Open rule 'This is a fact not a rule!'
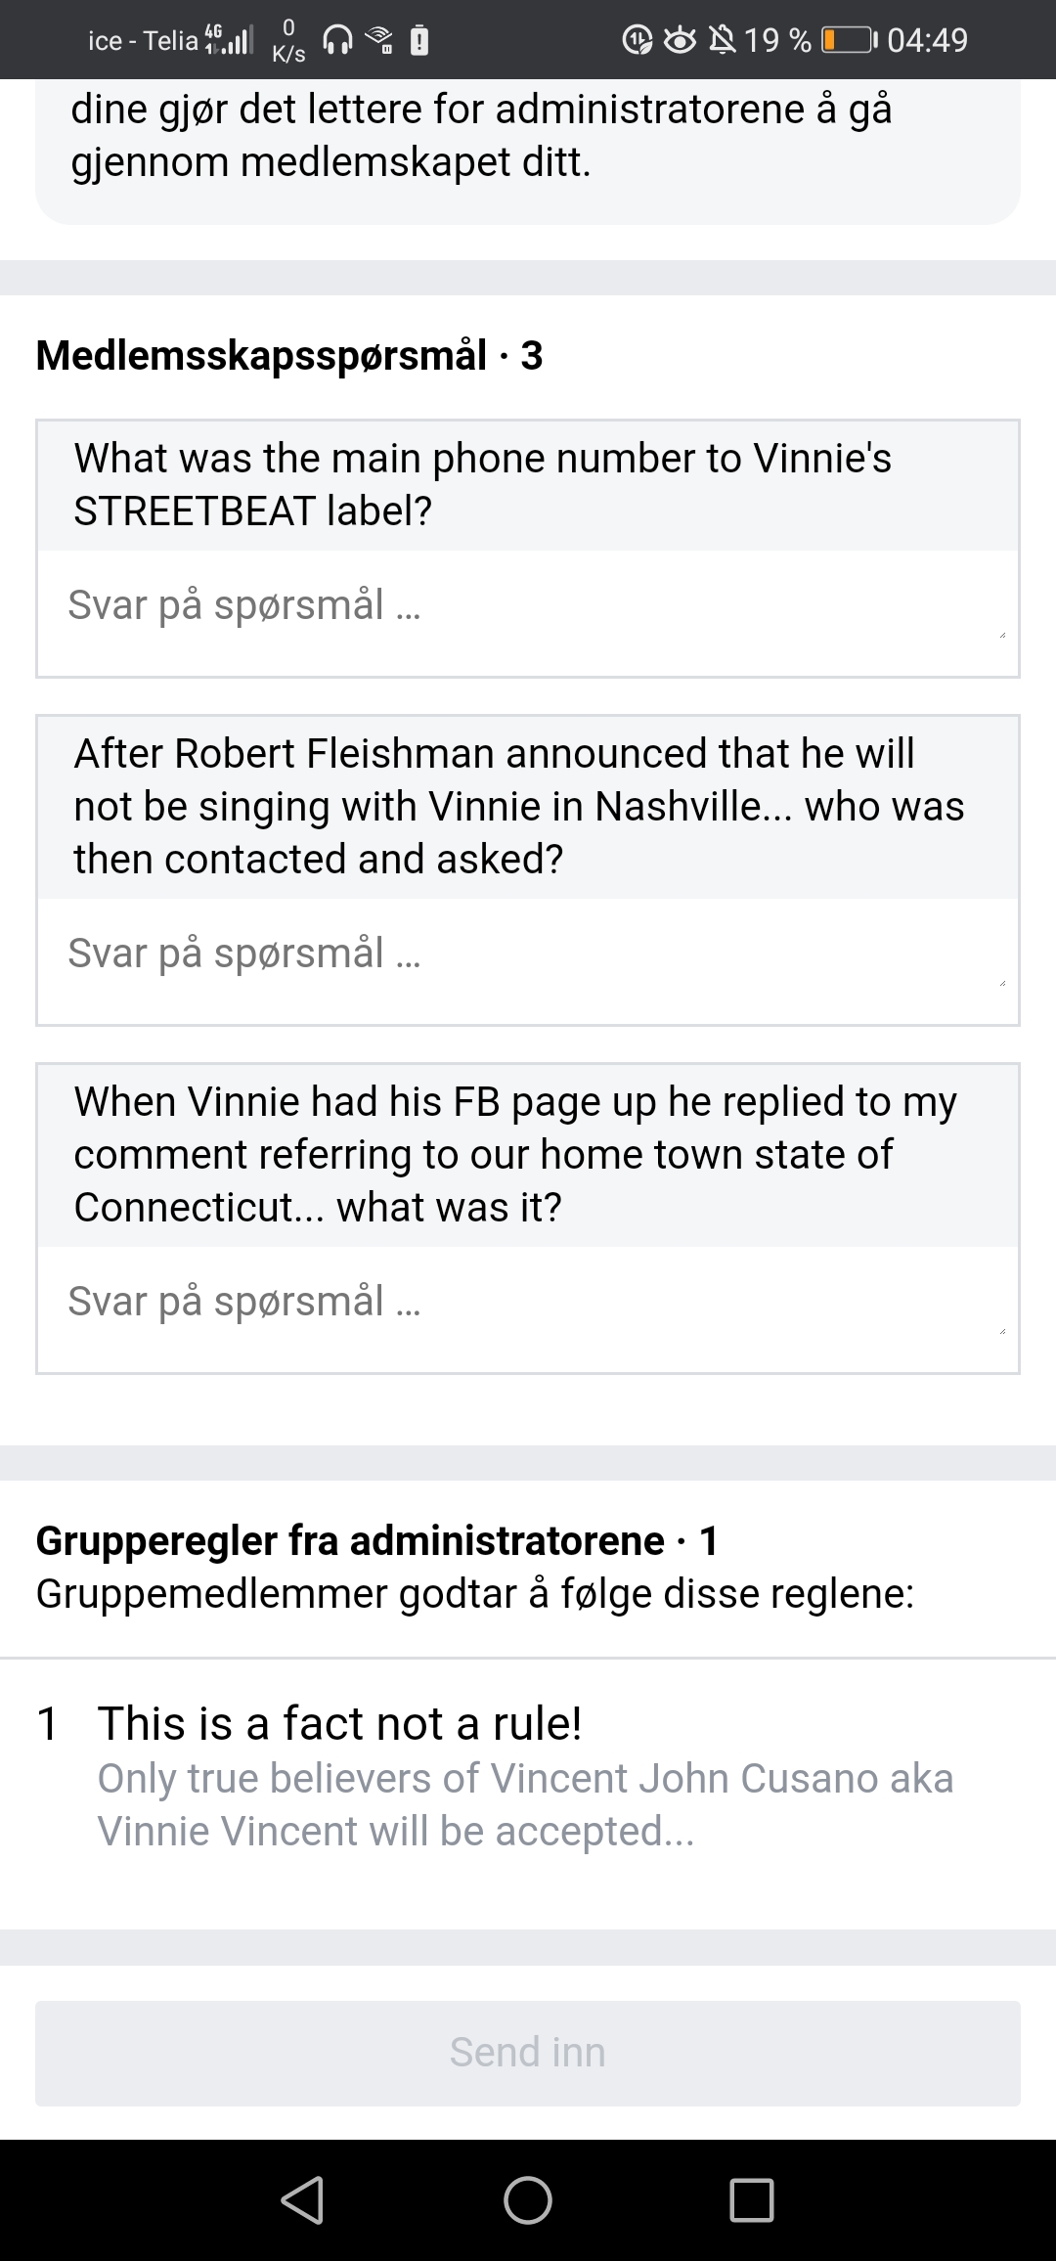The width and height of the screenshot is (1056, 2261). (x=339, y=1723)
